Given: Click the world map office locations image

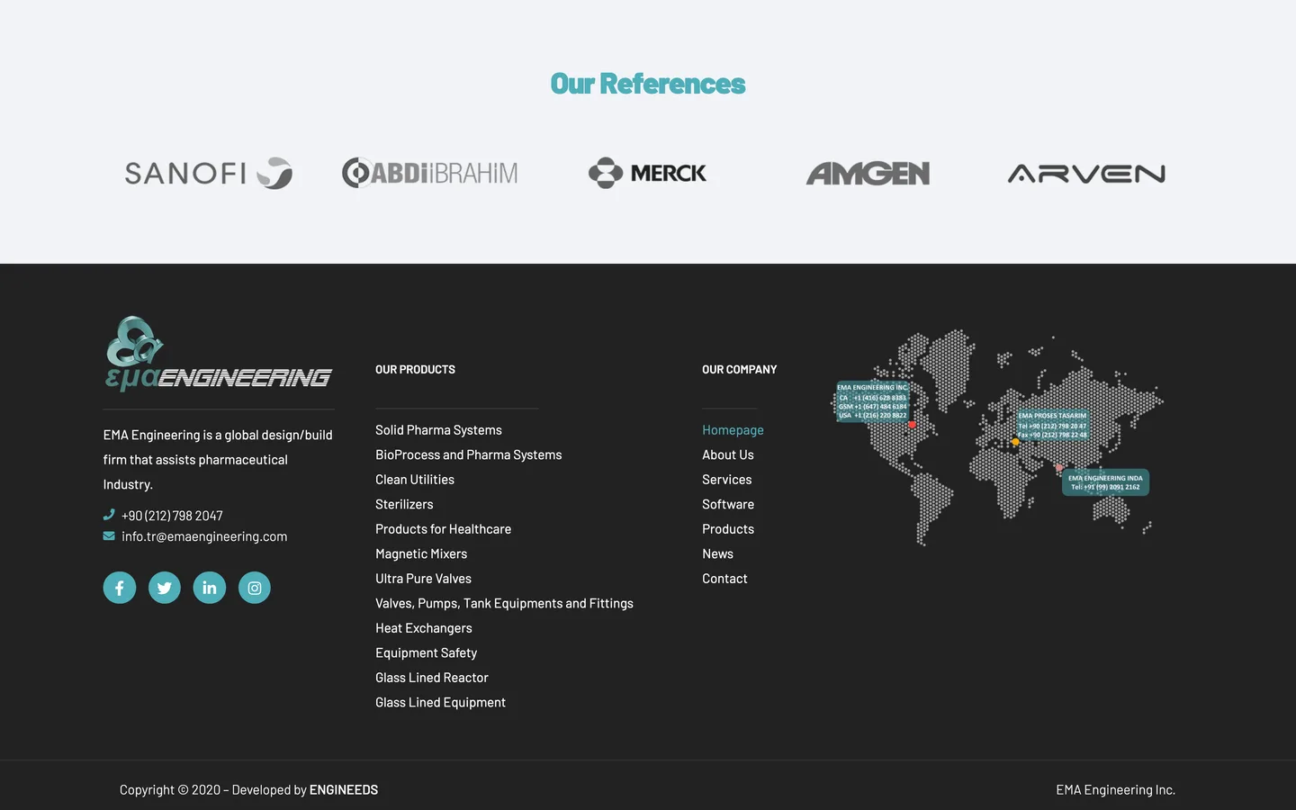Looking at the screenshot, I should (997, 437).
